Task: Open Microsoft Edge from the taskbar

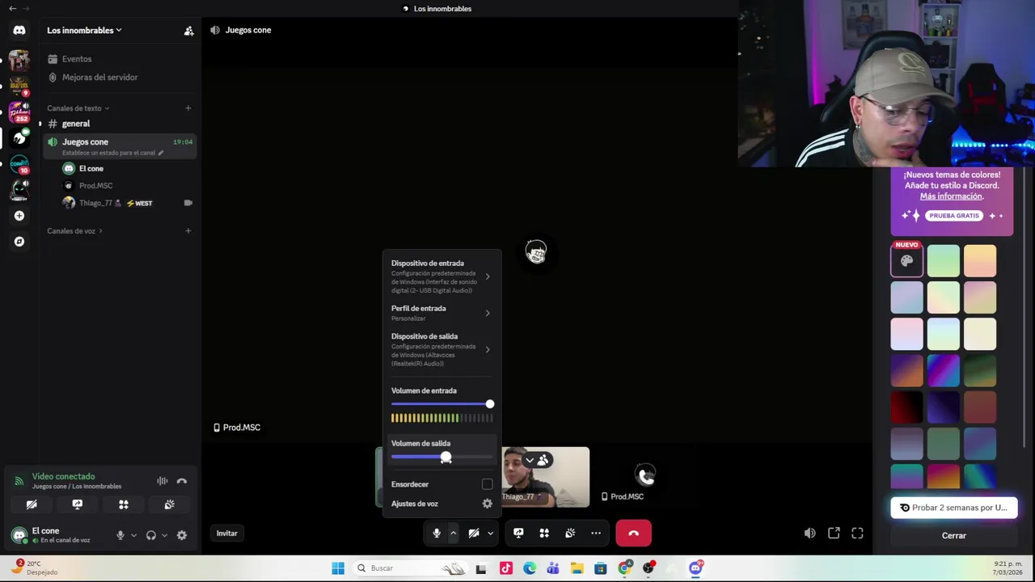Action: coord(530,568)
